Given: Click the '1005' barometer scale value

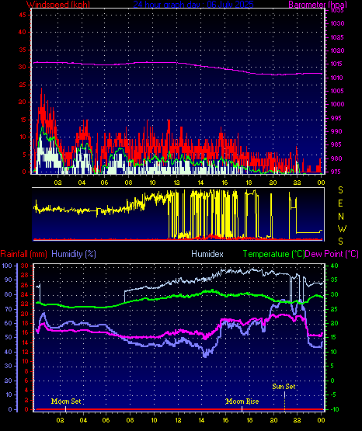Looking at the screenshot, I should coord(337,91).
